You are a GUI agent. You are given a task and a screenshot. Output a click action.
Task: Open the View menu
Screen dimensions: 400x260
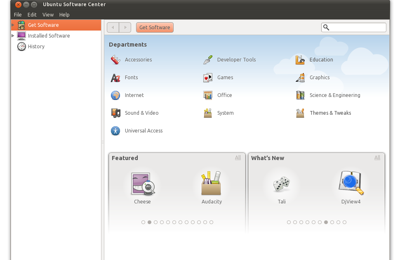(x=48, y=14)
